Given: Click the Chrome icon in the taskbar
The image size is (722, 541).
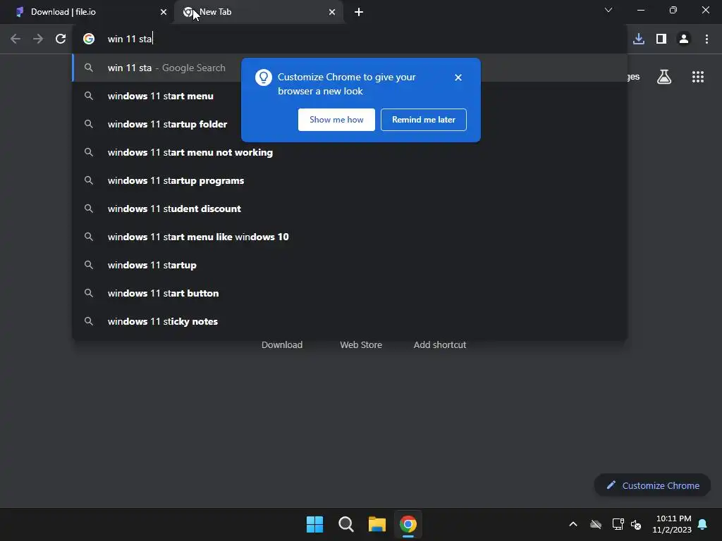Looking at the screenshot, I should [408, 524].
